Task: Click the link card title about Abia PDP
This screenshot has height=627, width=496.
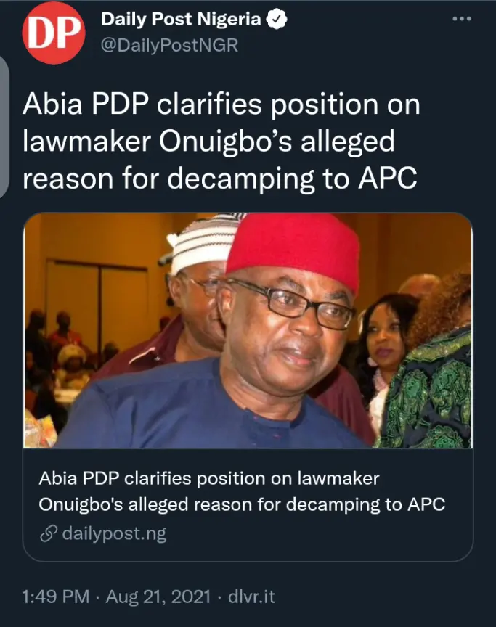Action: (242, 491)
